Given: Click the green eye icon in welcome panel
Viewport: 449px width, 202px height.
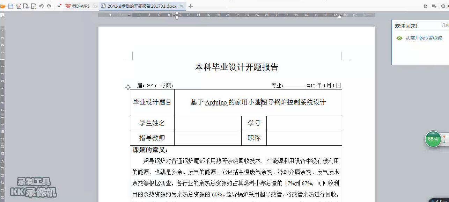Looking at the screenshot, I should tap(399, 38).
